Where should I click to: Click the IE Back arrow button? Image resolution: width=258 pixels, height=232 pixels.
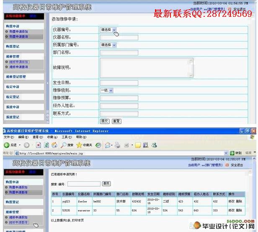(x=7, y=145)
